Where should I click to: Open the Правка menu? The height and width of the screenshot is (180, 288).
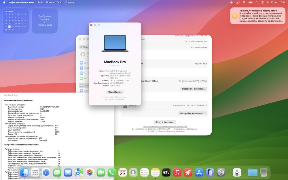coord(50,2)
